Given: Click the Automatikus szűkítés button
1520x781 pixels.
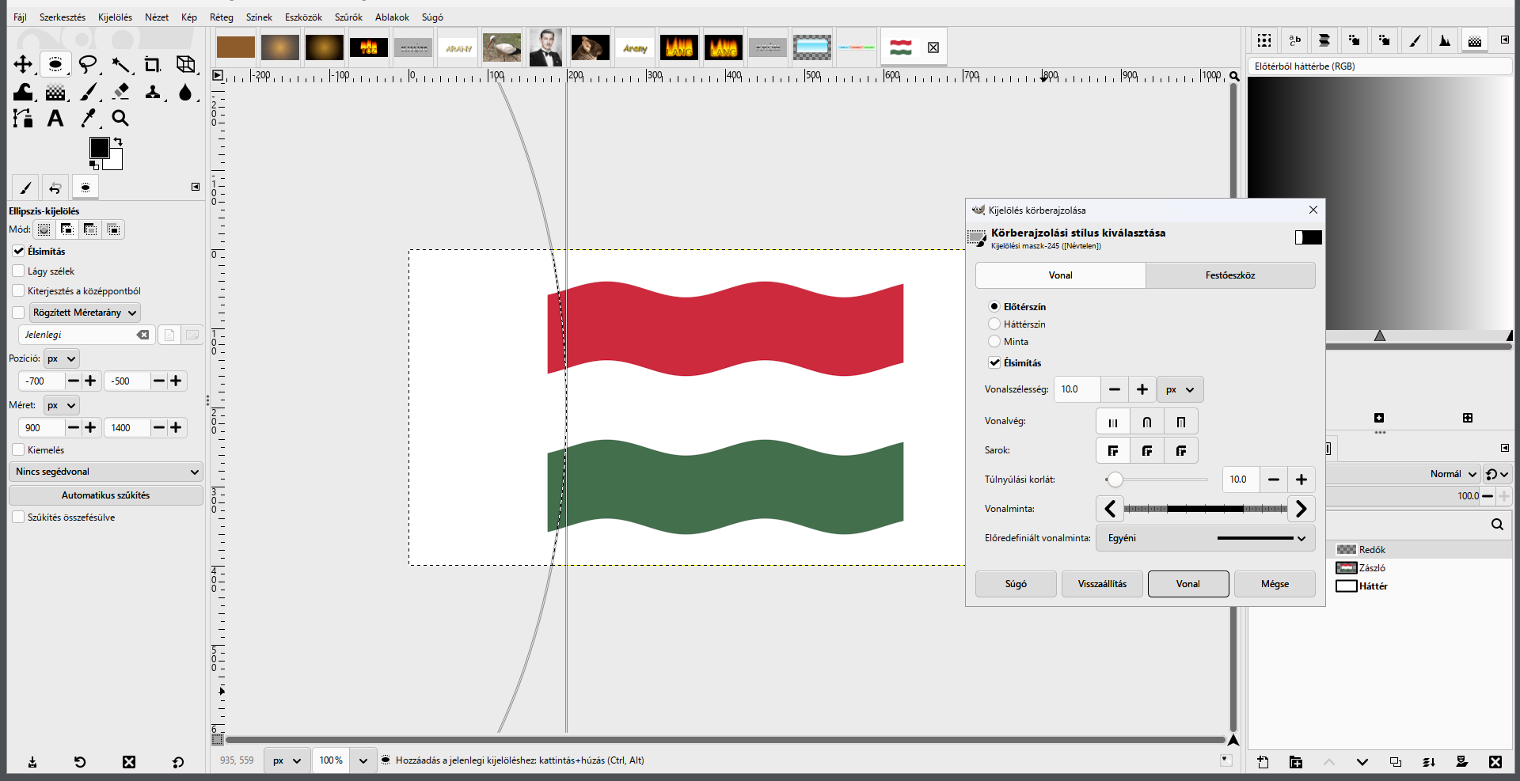Looking at the screenshot, I should [x=106, y=495].
